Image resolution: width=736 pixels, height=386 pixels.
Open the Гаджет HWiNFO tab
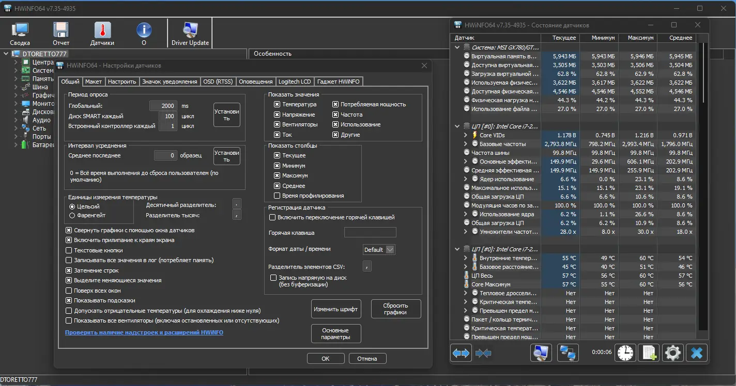(339, 82)
